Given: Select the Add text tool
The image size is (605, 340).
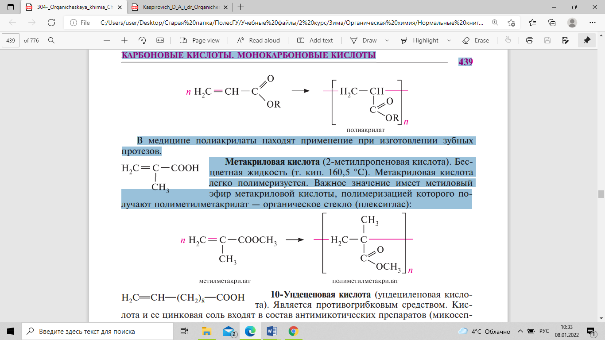Looking at the screenshot, I should coord(315,40).
